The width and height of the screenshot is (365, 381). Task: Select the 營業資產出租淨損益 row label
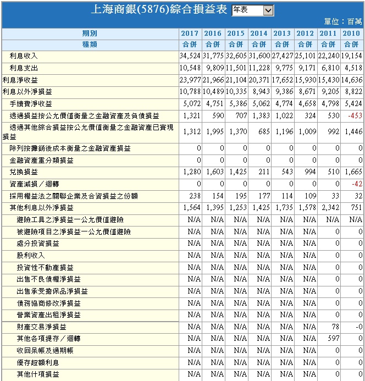(48, 315)
